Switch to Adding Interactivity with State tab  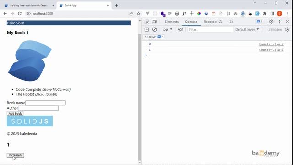(28, 5)
